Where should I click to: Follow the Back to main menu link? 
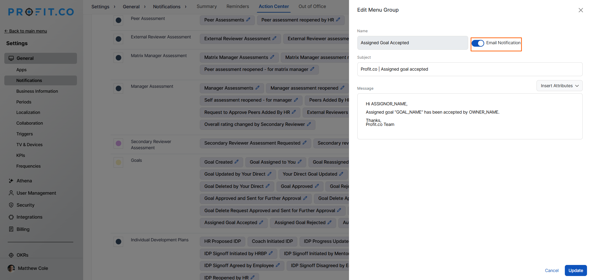click(26, 31)
